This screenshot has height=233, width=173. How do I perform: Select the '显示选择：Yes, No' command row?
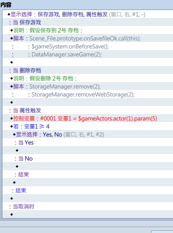(x=88, y=135)
